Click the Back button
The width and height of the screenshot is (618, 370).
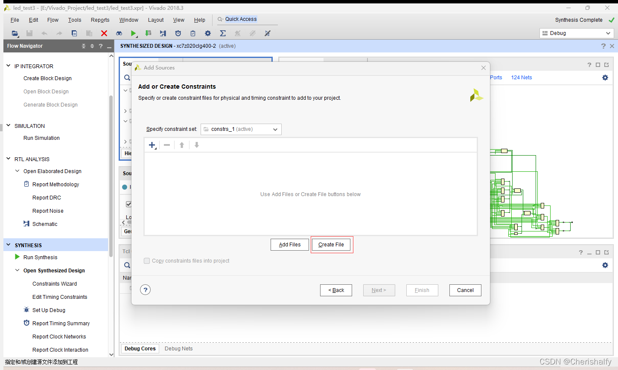click(336, 290)
